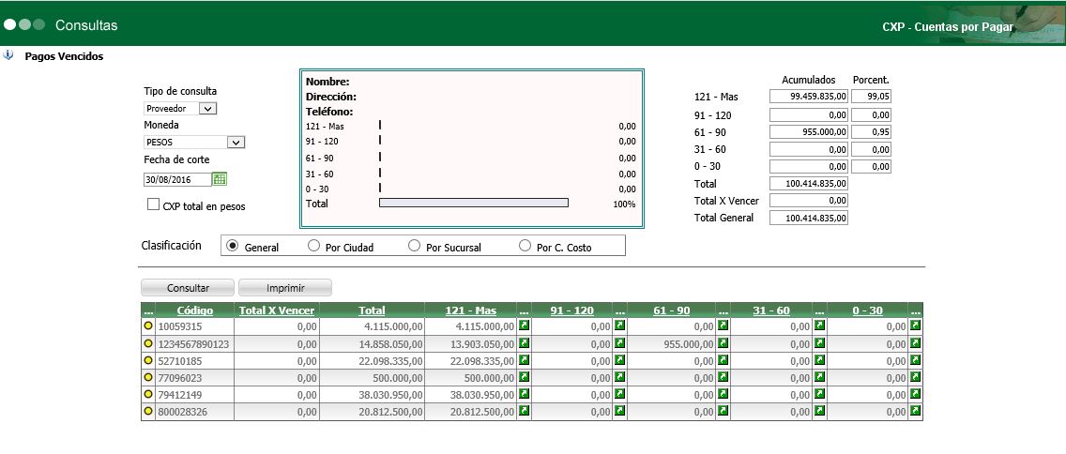Open the Fecha de corte calendar picker
1066x454 pixels.
click(219, 179)
